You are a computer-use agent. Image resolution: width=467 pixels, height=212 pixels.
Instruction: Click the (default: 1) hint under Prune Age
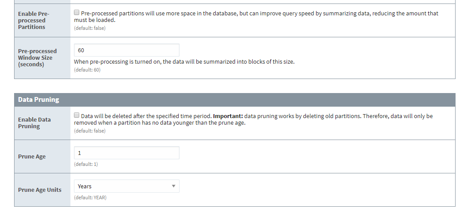(x=86, y=164)
